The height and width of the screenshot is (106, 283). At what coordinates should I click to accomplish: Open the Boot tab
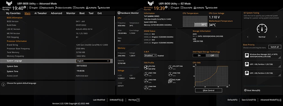[x=82, y=13]
